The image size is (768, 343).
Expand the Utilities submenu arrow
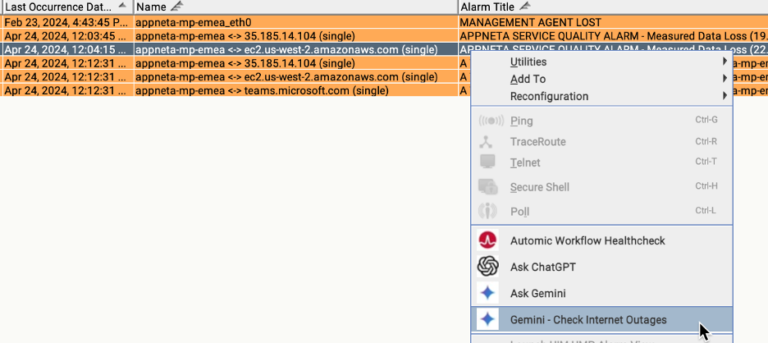click(x=724, y=62)
